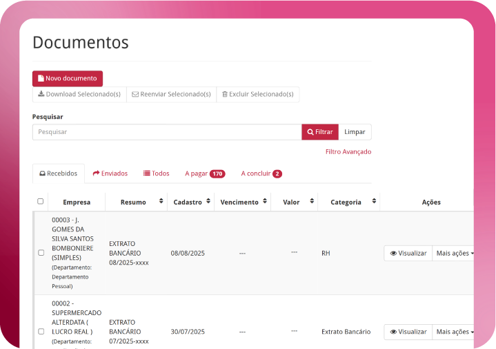Sort table by Cadastro column

209,202
